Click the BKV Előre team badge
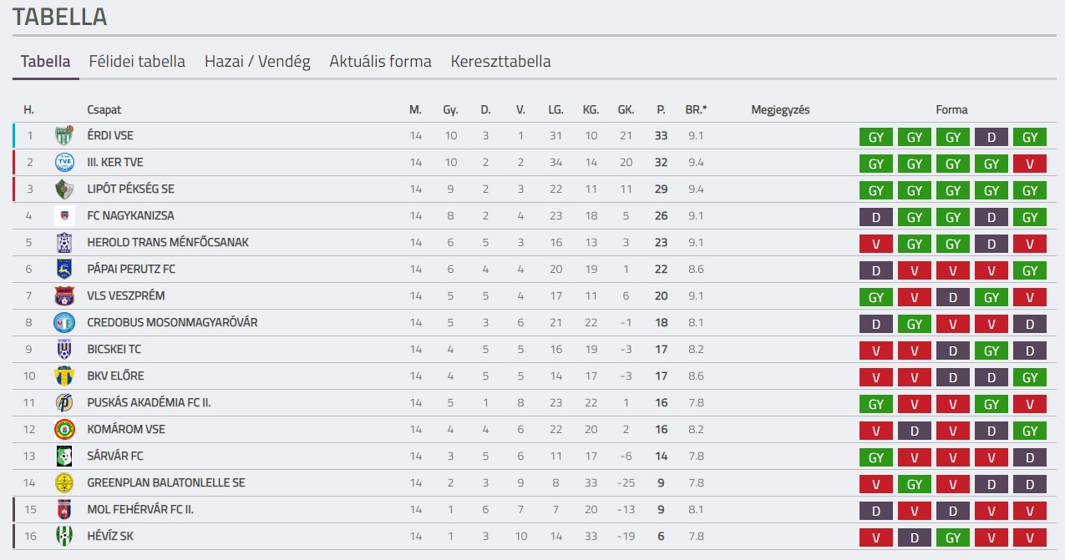The image size is (1065, 560). click(64, 376)
